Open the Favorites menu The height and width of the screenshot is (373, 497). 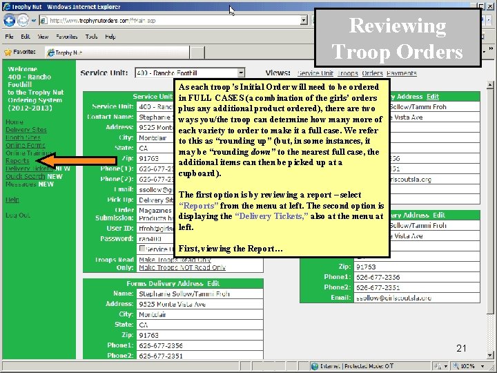66,37
